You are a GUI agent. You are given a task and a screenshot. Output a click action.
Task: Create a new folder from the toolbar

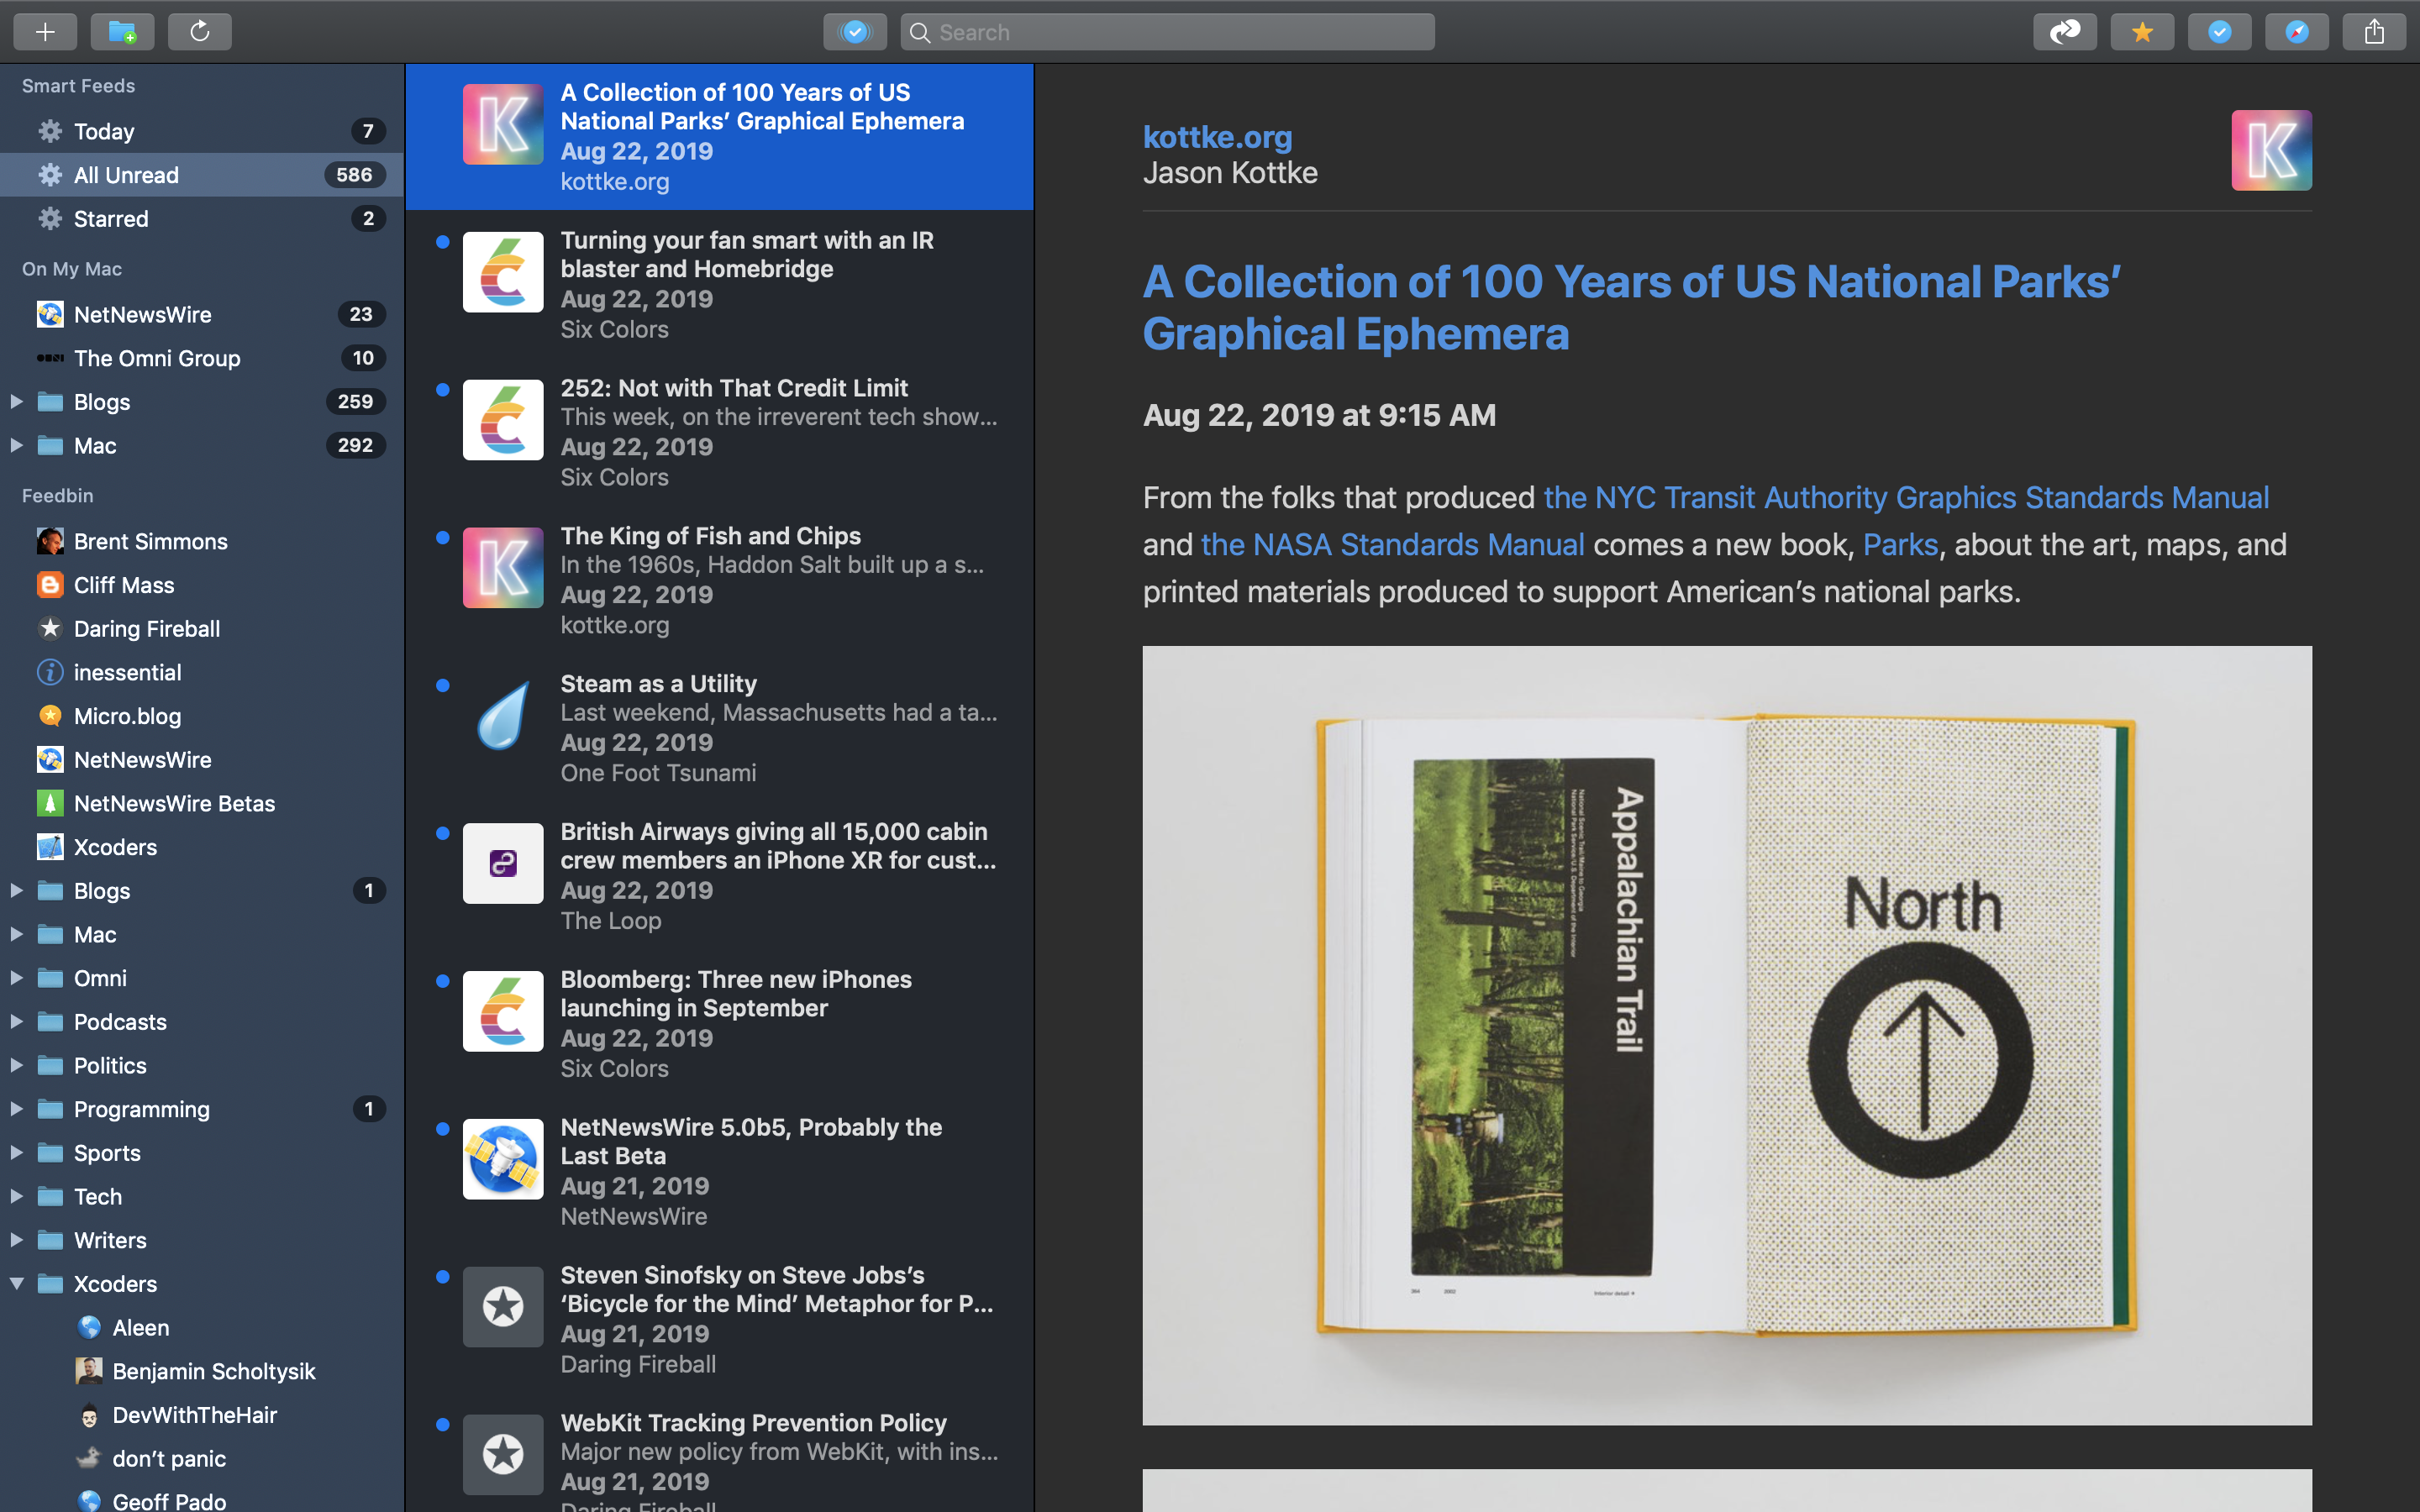(x=122, y=31)
